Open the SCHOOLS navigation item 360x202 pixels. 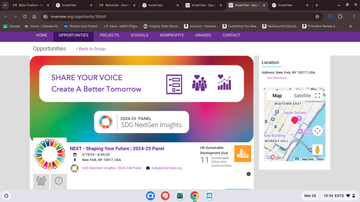coord(139,35)
